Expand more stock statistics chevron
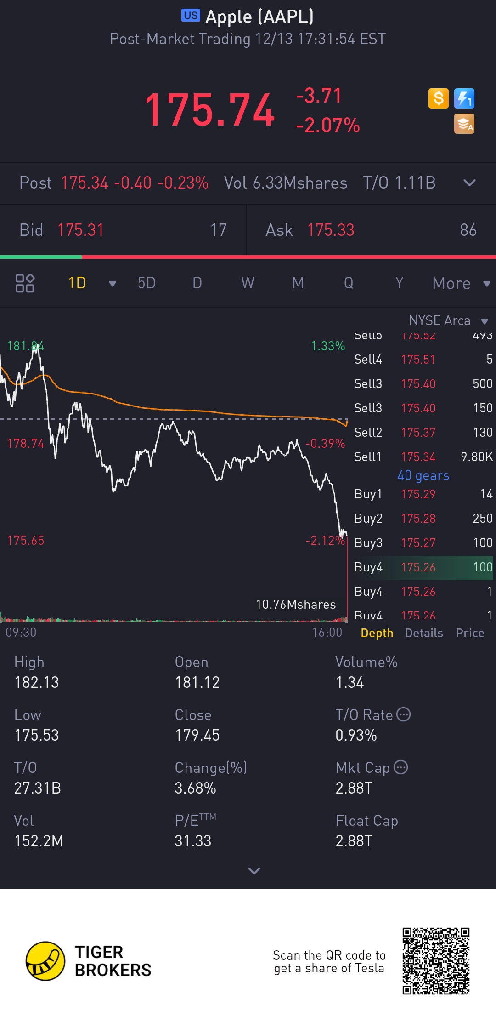This screenshot has width=496, height=1034. pyautogui.click(x=254, y=871)
